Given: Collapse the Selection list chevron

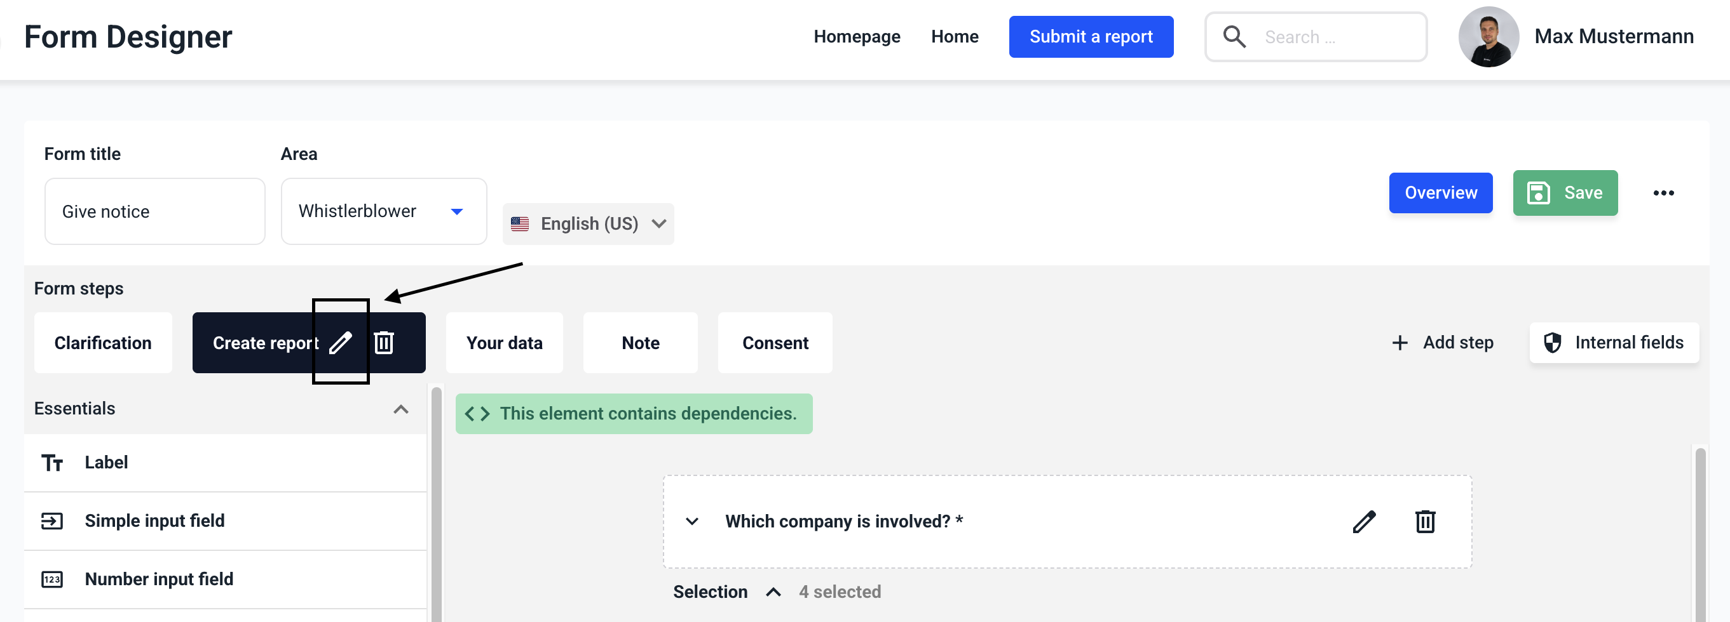Looking at the screenshot, I should [773, 592].
